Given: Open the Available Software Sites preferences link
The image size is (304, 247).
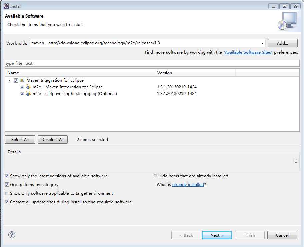Looking at the screenshot, I should pyautogui.click(x=248, y=52).
